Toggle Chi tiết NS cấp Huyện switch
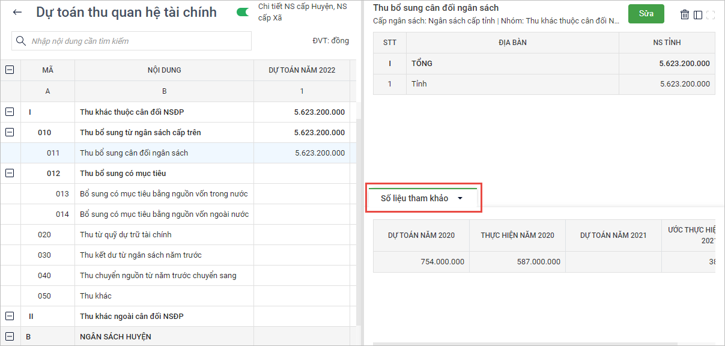 [243, 12]
